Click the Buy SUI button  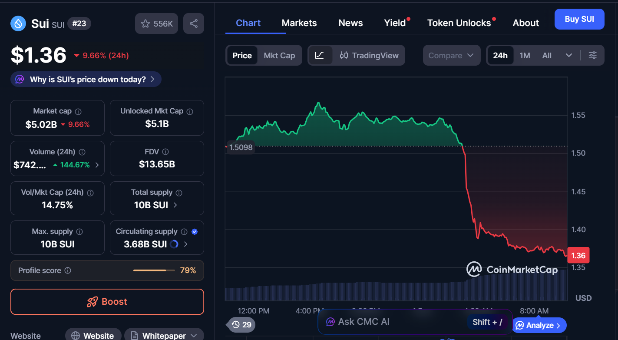579,19
